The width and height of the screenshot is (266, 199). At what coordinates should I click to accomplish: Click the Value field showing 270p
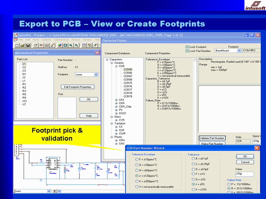pos(245,174)
